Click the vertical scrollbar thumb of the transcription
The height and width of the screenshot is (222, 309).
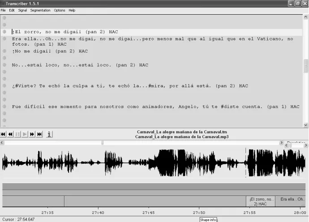[306, 66]
